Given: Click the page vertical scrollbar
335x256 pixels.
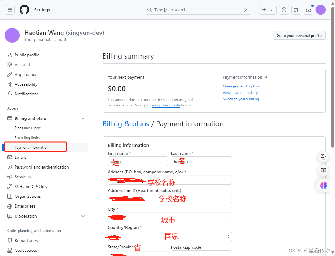Looking at the screenshot, I should point(333,77).
